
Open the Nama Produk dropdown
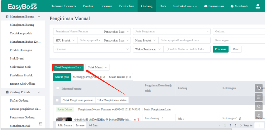pos(146,40)
